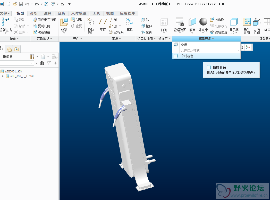The image size is (270, 200).
Task: Open the 应用程序 ribbon tab
Action: point(128,13)
